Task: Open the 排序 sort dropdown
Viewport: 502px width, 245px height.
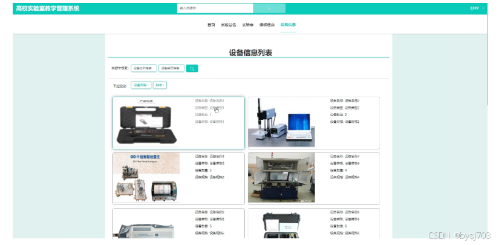Action: [x=160, y=85]
